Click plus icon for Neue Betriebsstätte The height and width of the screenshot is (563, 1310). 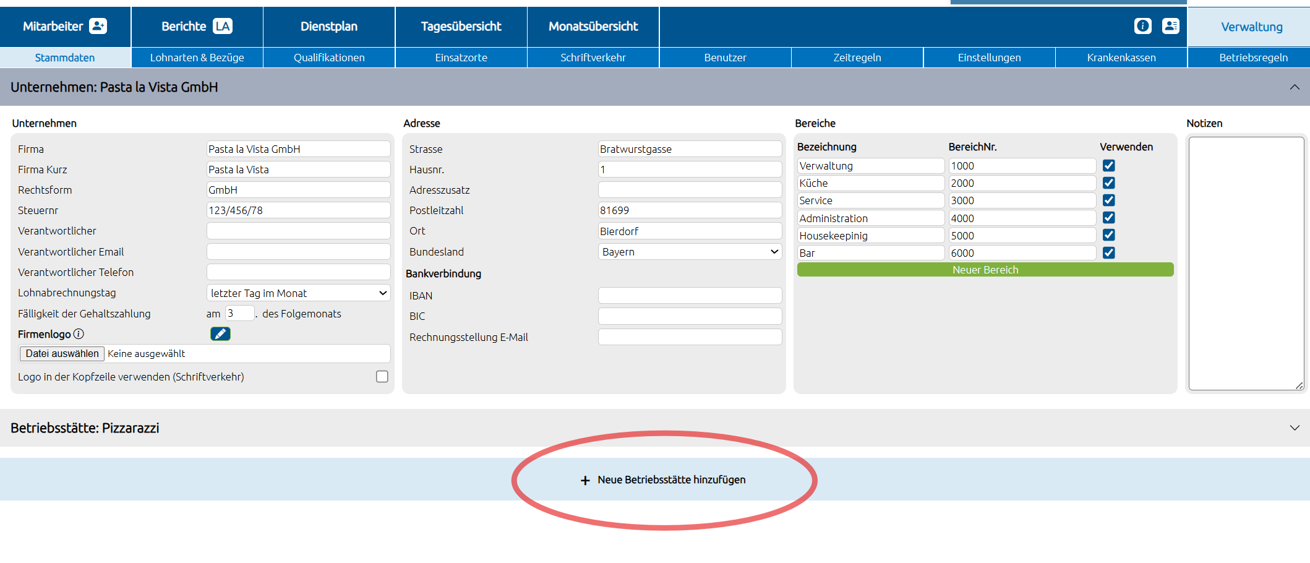click(585, 480)
